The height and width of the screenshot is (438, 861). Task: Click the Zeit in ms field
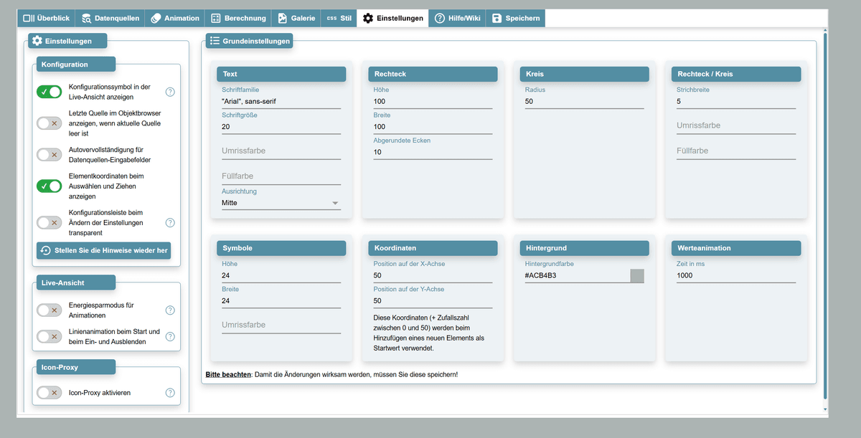click(x=736, y=275)
